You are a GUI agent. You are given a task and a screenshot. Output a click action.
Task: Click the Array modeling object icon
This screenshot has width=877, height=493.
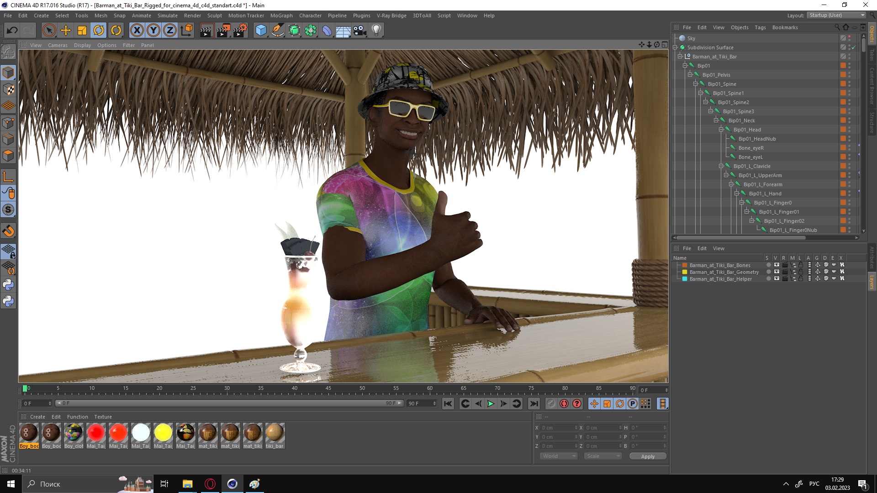[311, 31]
